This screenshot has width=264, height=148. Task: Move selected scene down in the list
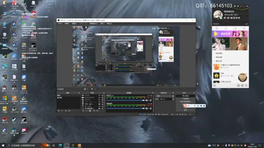69,111
